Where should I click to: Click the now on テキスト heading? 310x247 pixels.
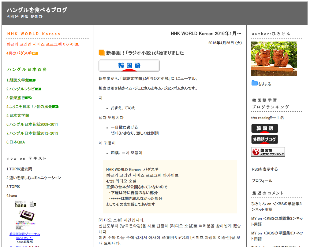(x=27, y=158)
